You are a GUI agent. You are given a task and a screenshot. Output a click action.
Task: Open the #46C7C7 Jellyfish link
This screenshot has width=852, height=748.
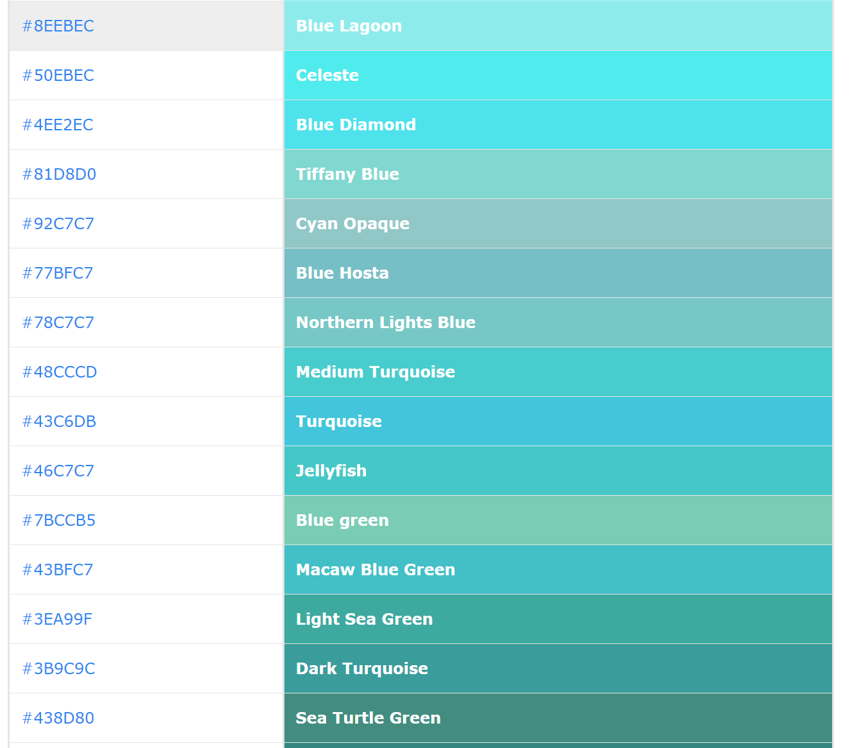tap(58, 471)
